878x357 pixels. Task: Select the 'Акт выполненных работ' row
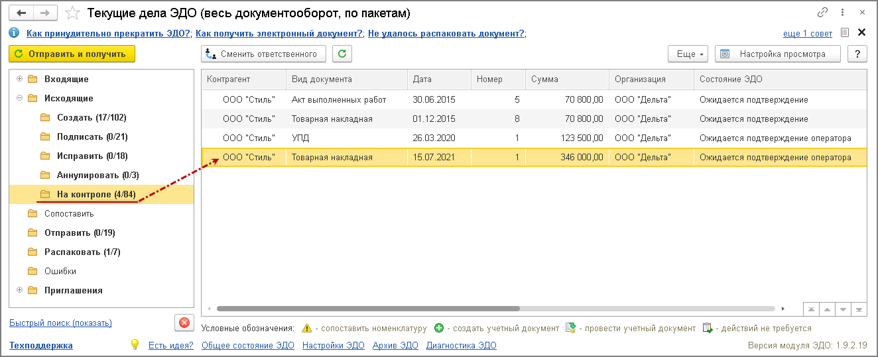(534, 100)
